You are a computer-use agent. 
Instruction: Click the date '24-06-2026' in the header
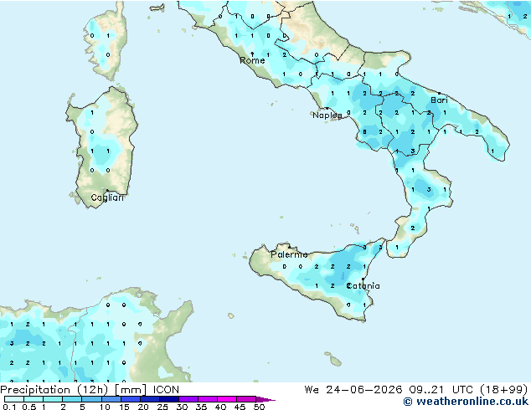(x=364, y=390)
